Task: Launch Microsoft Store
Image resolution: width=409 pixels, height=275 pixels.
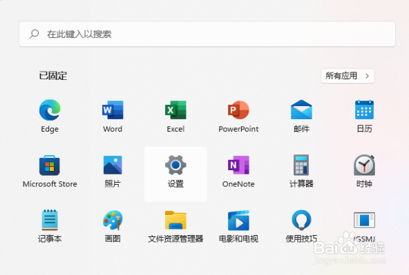Action: pyautogui.click(x=50, y=165)
